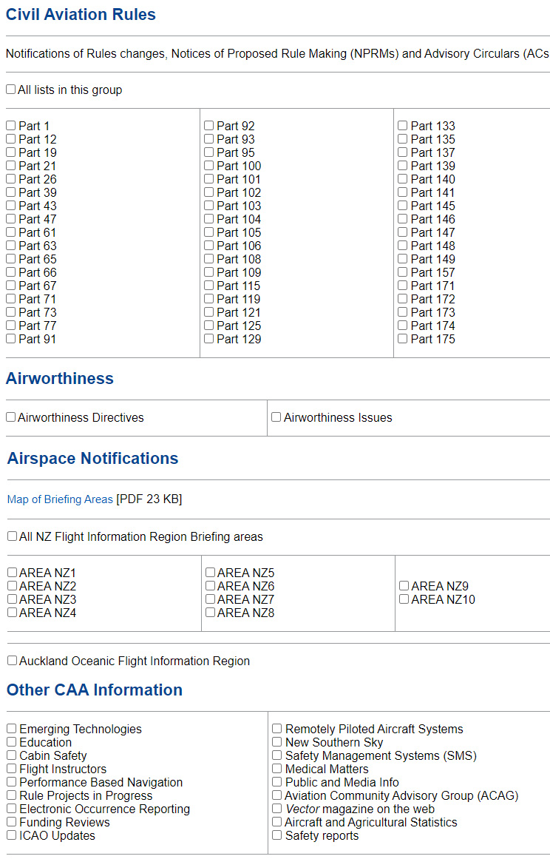The height and width of the screenshot is (859, 550).
Task: Check the Part 135 rule box
Action: 403,139
